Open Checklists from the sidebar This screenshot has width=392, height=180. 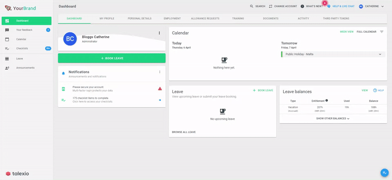coord(26,48)
